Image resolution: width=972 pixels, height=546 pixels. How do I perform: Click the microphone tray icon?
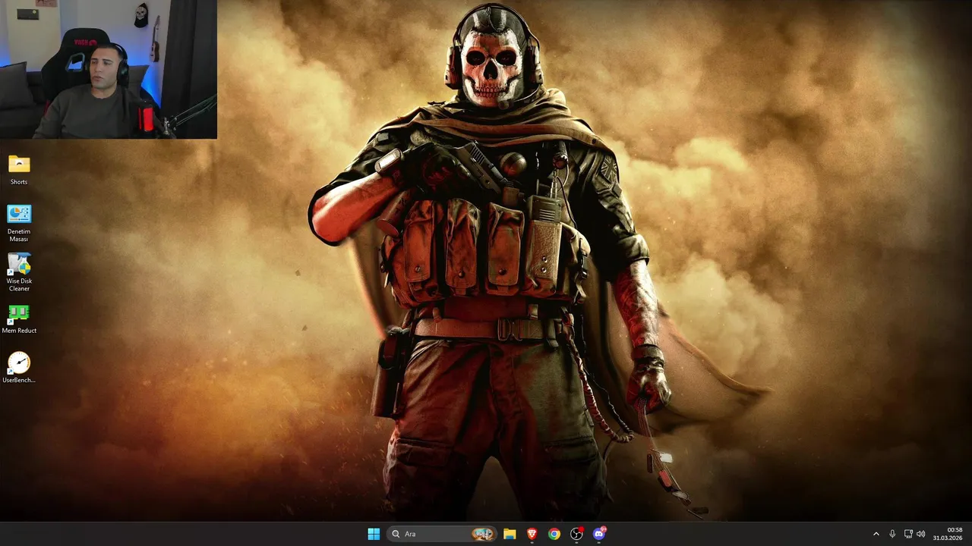[892, 534]
